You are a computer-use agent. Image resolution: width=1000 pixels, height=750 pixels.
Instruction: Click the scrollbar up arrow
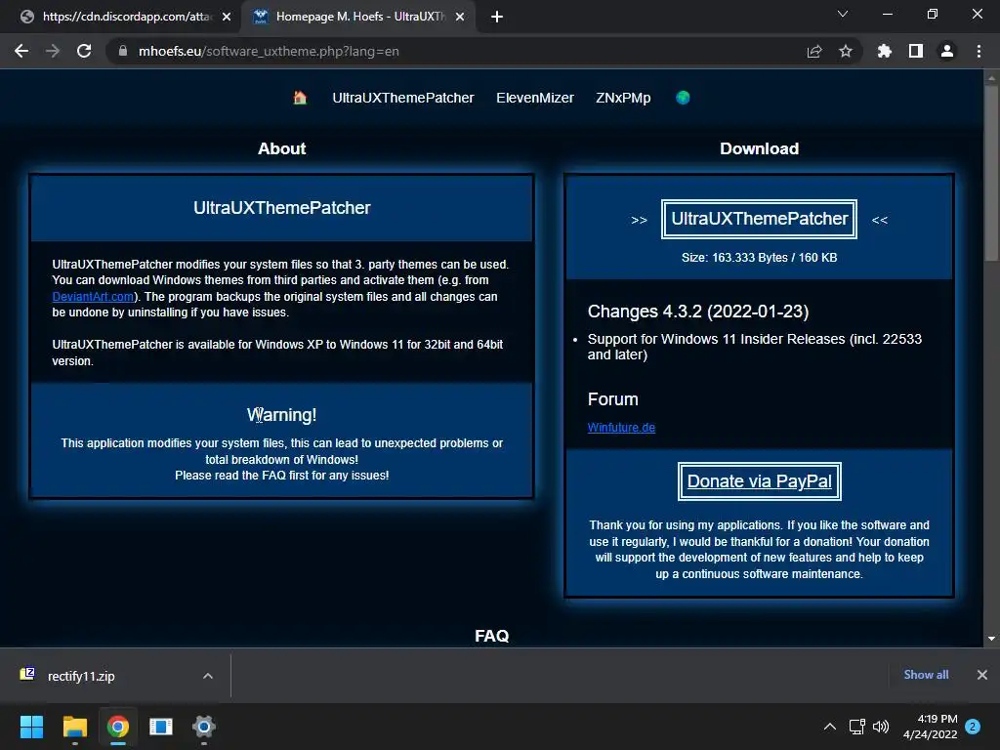(x=991, y=78)
